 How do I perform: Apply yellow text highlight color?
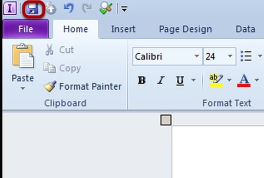[x=216, y=80]
